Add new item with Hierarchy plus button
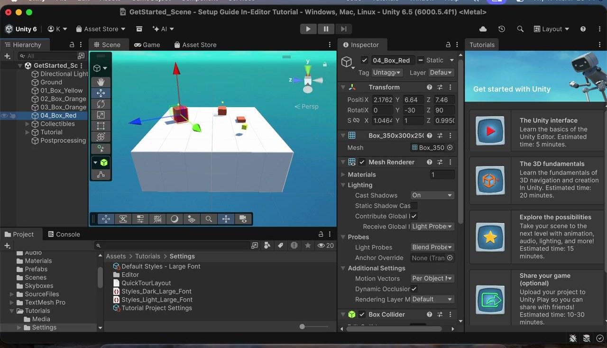Screen dimensions: 607x348 7,56
